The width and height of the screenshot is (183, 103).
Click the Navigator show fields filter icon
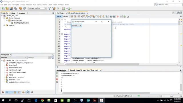[7, 92]
